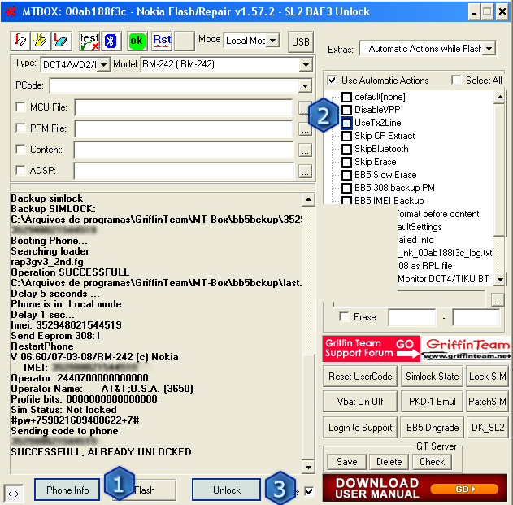Image resolution: width=513 pixels, height=505 pixels.
Task: Enable the Erase checkbox
Action: point(344,316)
